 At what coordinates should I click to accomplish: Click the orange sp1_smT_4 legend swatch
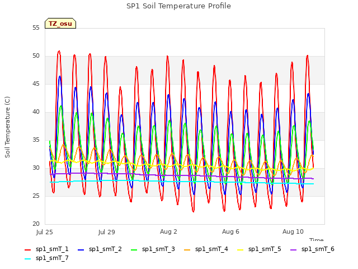(x=187, y=250)
